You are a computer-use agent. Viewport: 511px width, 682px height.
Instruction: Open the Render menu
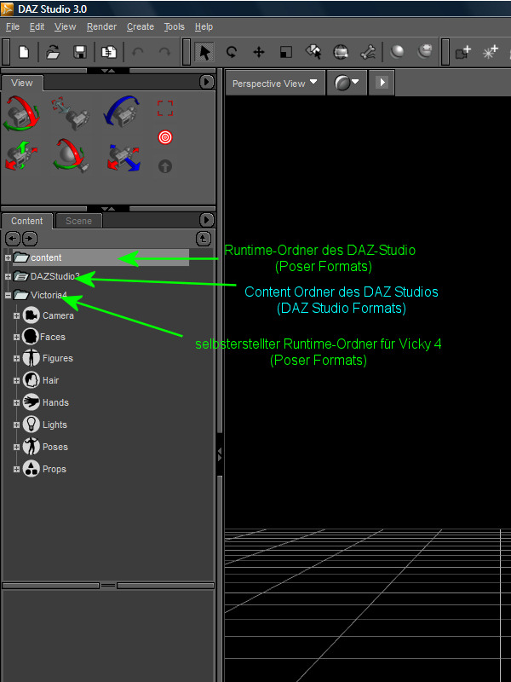point(101,27)
